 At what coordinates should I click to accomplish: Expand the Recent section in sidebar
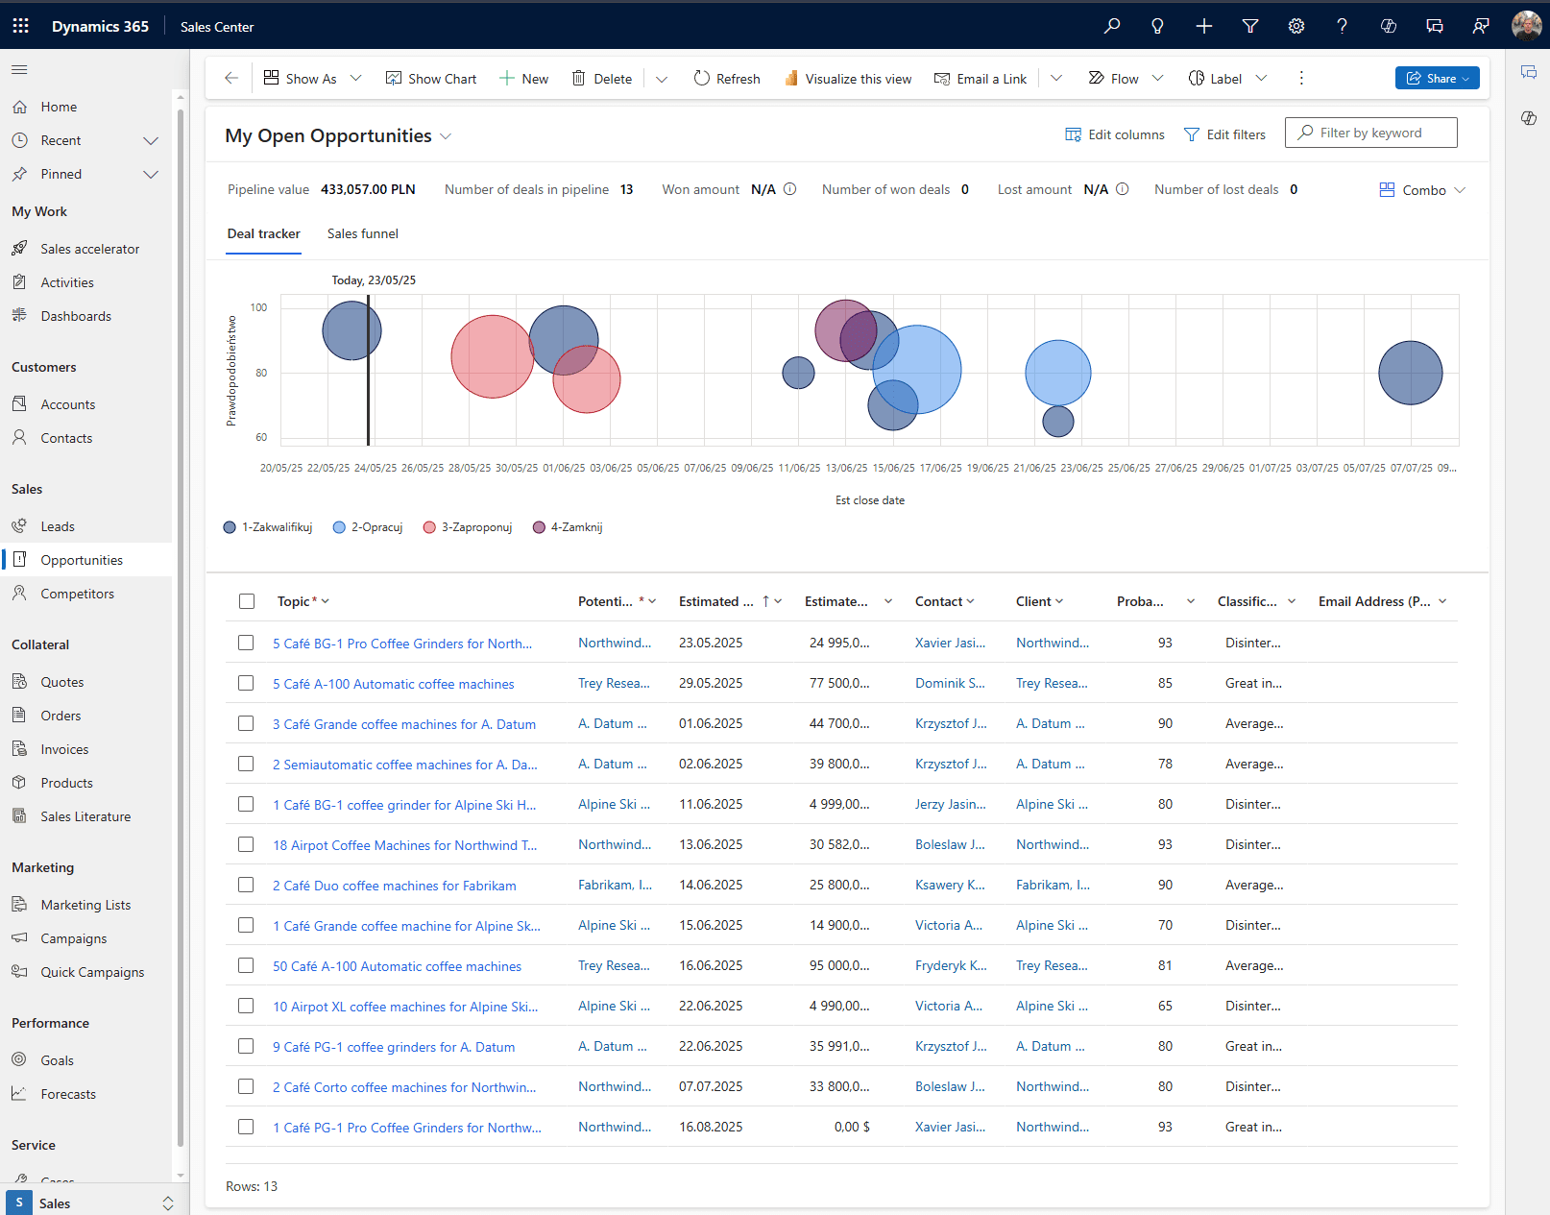[x=151, y=140]
